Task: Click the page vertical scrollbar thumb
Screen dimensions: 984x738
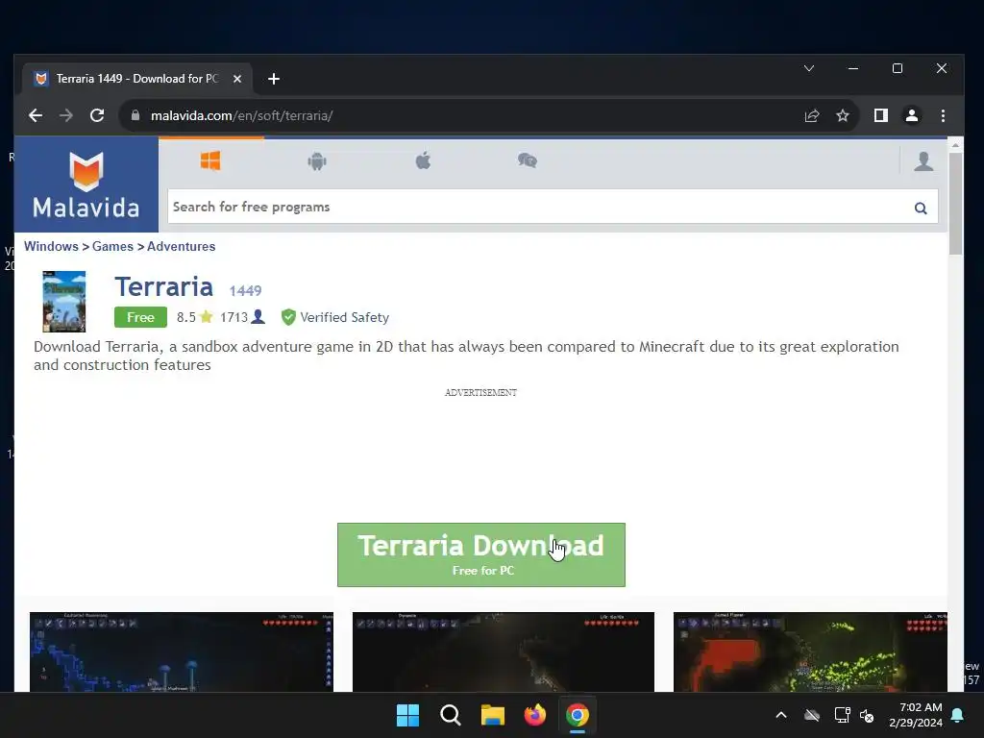Action: (x=955, y=204)
